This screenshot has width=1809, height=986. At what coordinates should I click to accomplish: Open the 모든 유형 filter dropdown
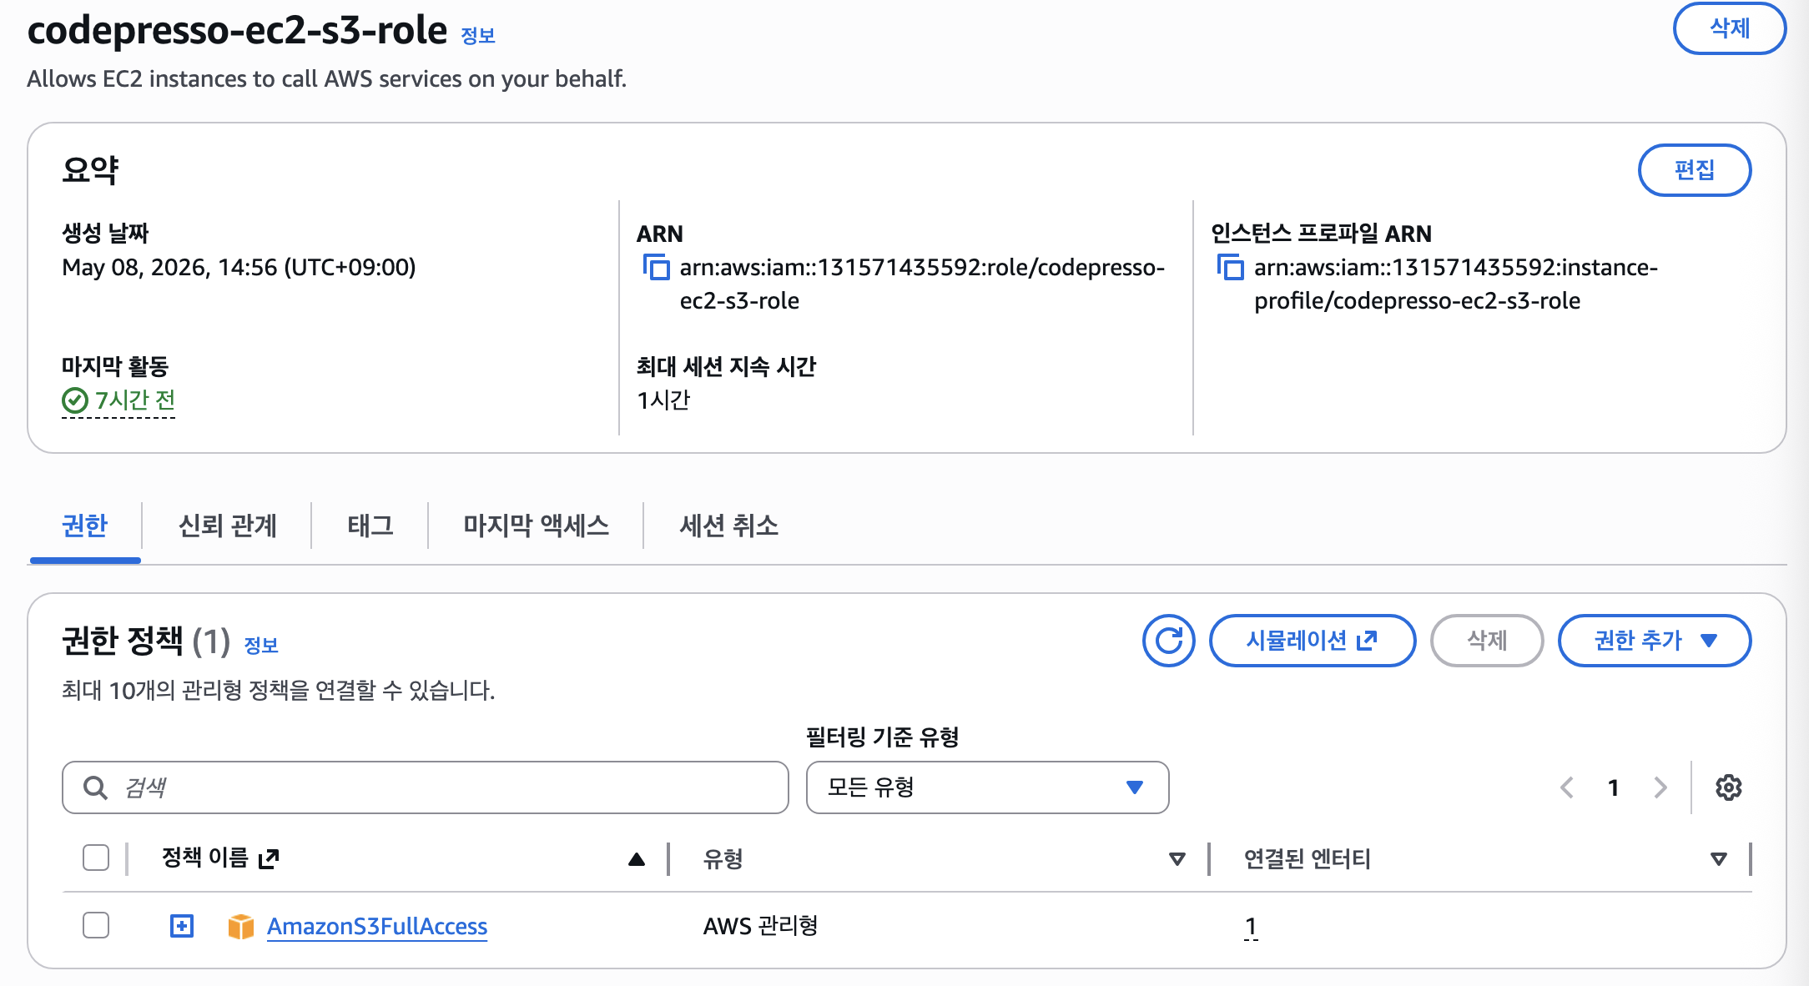coord(987,787)
